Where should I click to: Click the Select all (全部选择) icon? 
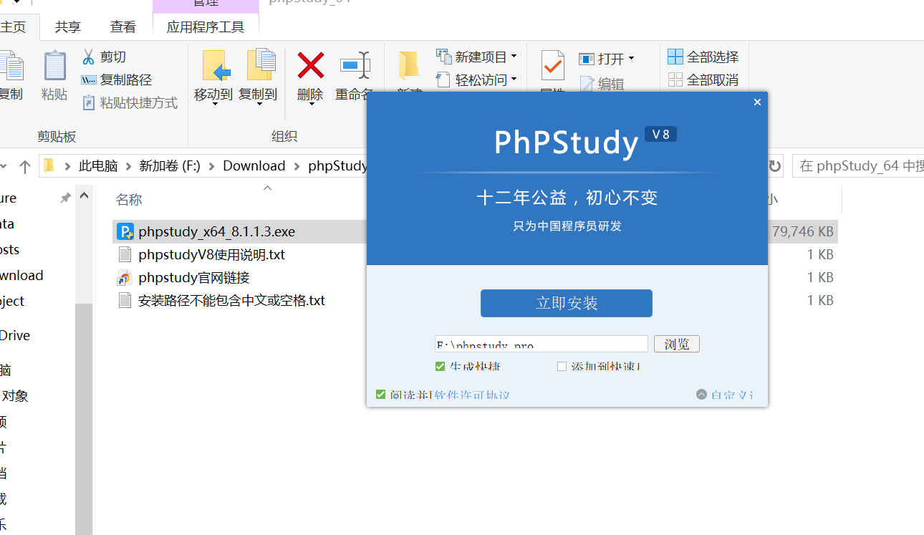[675, 57]
